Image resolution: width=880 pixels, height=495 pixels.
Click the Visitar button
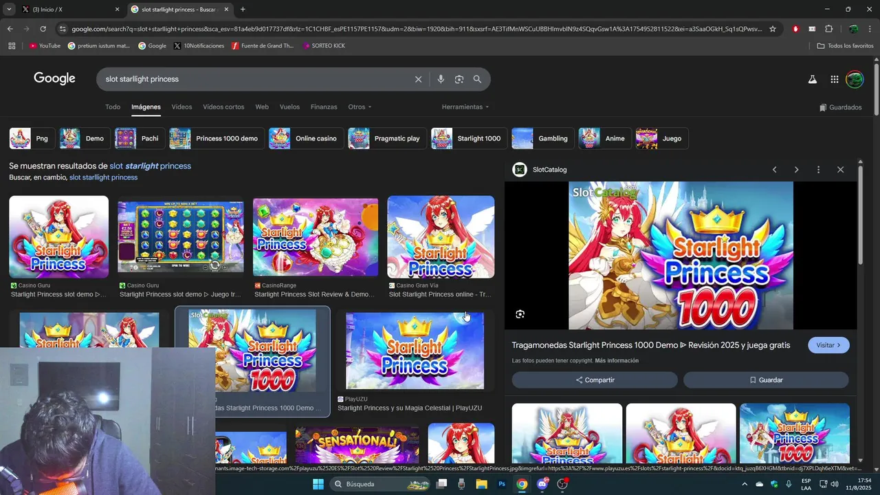[828, 345]
